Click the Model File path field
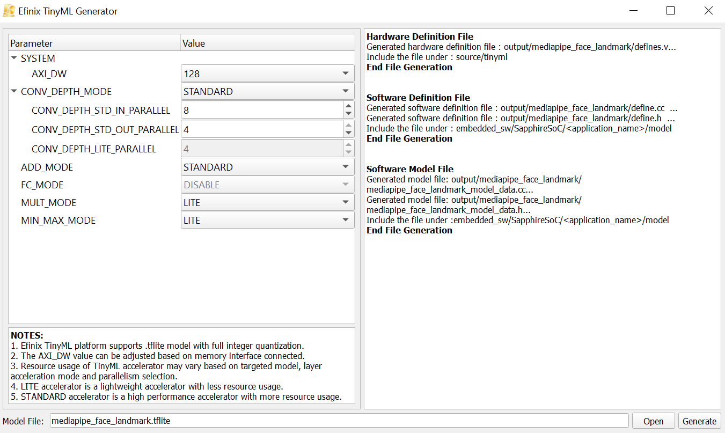 tap(338, 421)
